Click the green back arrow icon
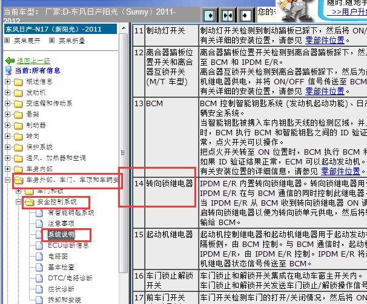The width and height of the screenshot is (367, 304). coord(10,61)
